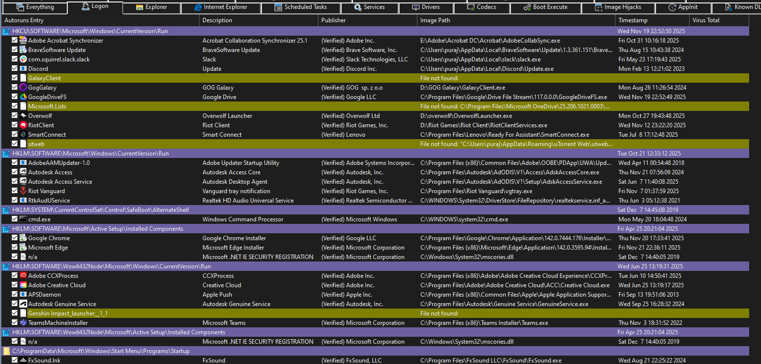Open the Internet Explorer tab

[x=220, y=7]
